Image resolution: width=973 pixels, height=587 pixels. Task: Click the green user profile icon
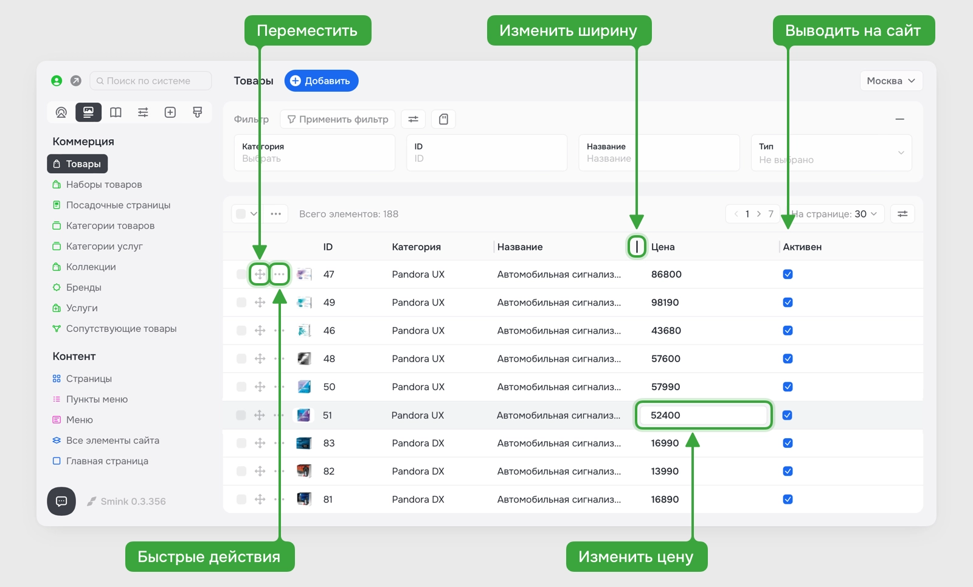(57, 81)
